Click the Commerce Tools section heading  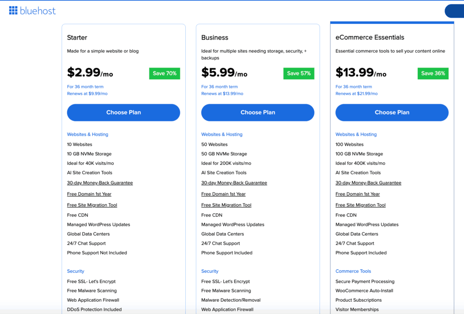(x=353, y=271)
